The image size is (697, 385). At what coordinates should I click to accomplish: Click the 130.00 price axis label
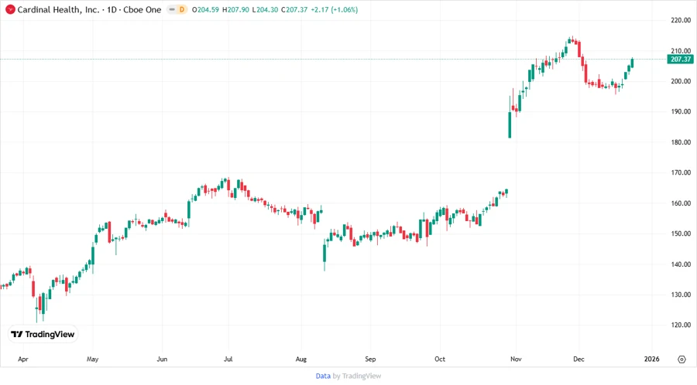tap(681, 295)
